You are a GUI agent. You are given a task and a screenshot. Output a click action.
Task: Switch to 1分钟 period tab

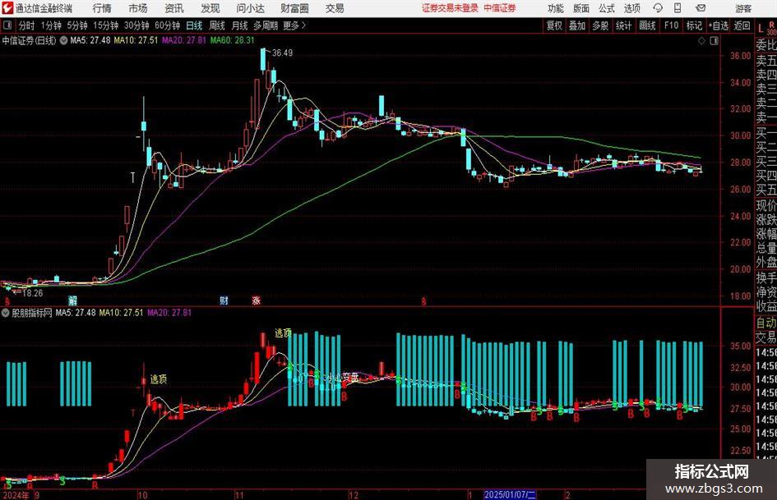coord(50,25)
